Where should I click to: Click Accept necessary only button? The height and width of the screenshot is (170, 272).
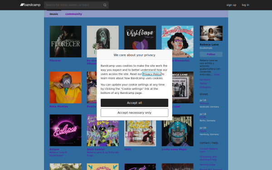click(x=135, y=113)
